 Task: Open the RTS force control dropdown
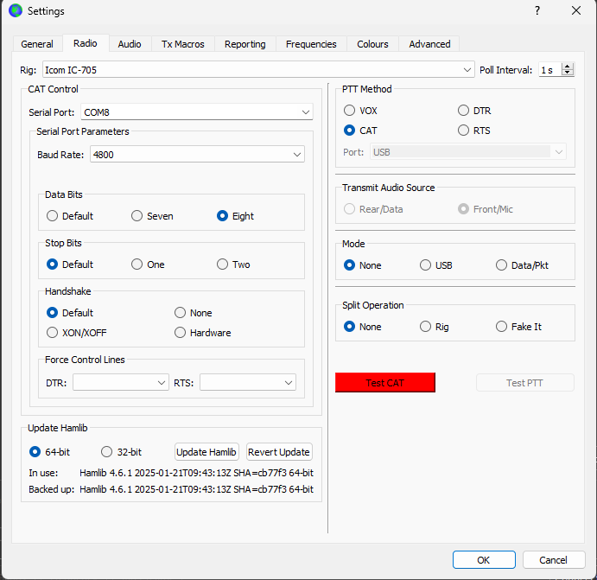[247, 382]
